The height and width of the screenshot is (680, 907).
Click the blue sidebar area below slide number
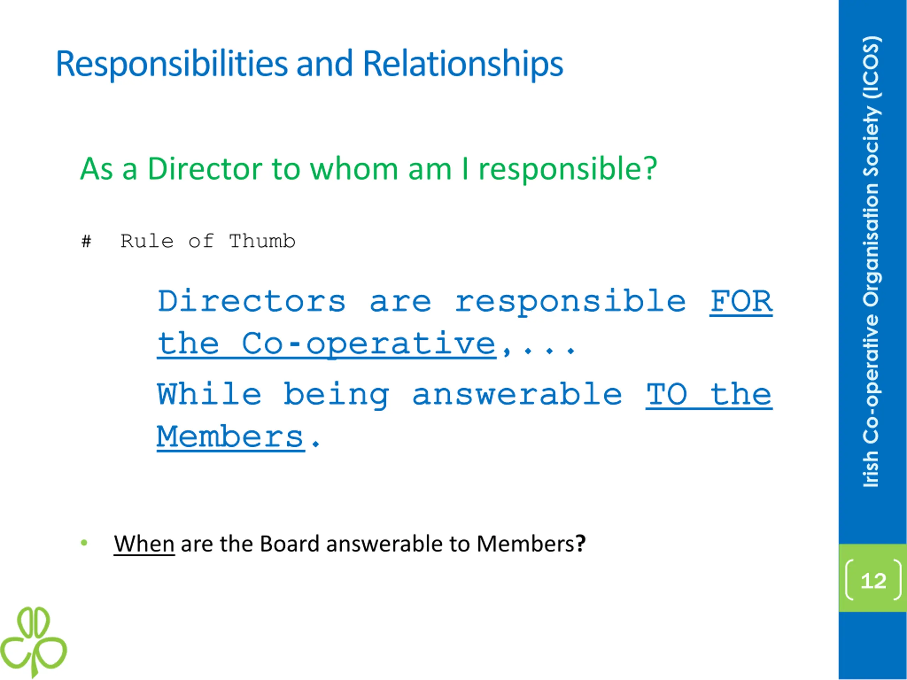click(x=873, y=646)
